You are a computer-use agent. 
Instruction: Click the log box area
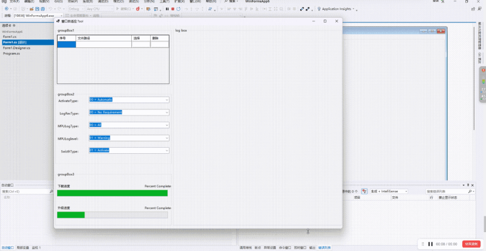[x=257, y=128]
